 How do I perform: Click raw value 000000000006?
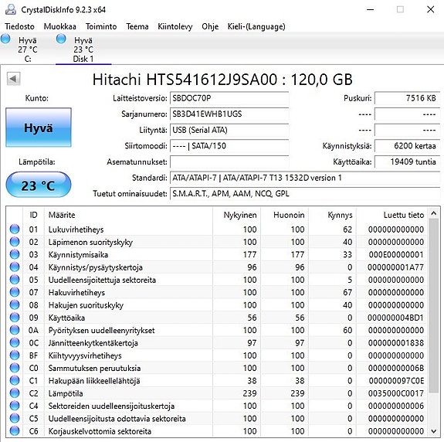(x=396, y=406)
